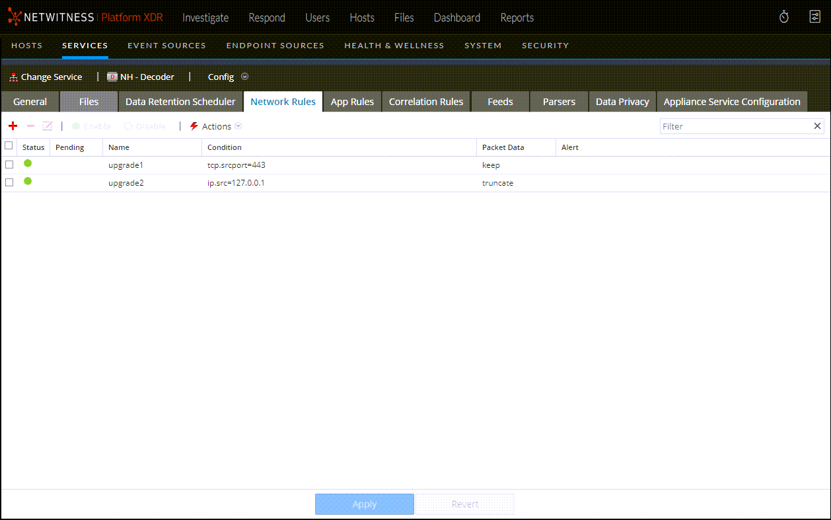Clear the filter with the X icon
The width and height of the screenshot is (831, 520).
coord(817,126)
